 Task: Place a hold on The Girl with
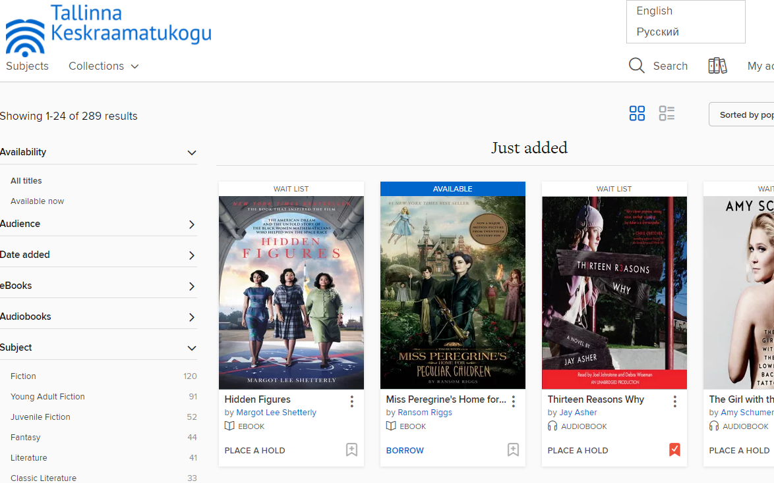739,451
